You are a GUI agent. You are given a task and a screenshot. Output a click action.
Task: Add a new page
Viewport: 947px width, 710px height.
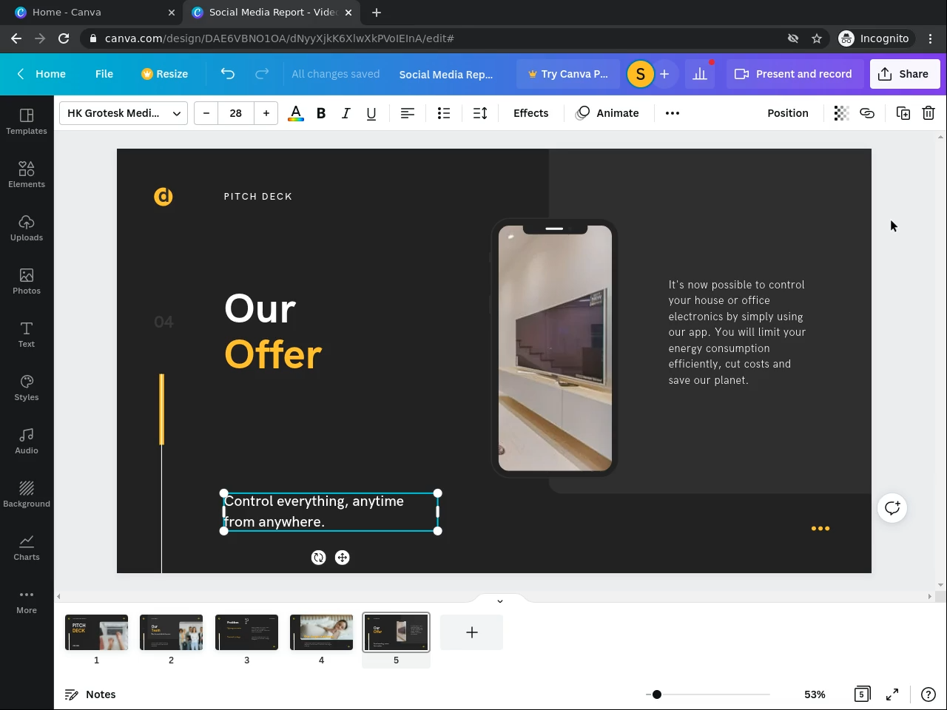click(x=471, y=632)
